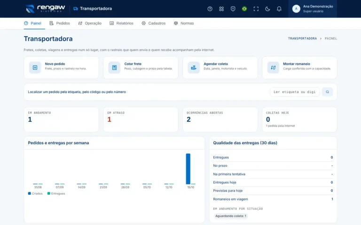Open the Cadastros menu
Viewport: 361px width, 225px height.
154,23
